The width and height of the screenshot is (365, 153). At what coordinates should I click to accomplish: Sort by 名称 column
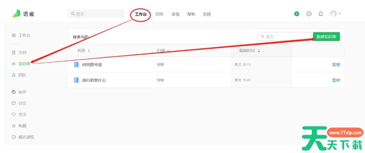point(84,51)
